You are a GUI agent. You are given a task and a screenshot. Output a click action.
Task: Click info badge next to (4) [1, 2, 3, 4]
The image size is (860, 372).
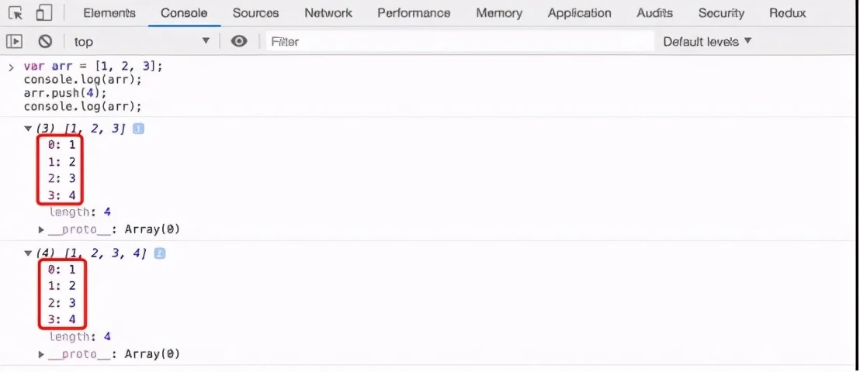tap(159, 253)
